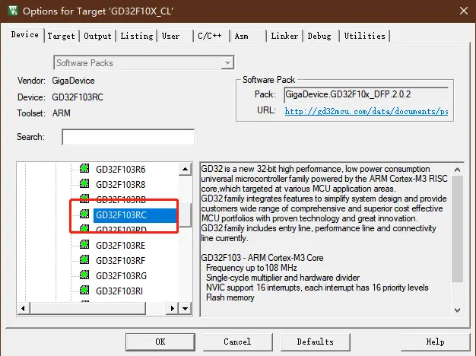Close the Options for Target dialog
The image size is (476, 356).
click(x=464, y=11)
